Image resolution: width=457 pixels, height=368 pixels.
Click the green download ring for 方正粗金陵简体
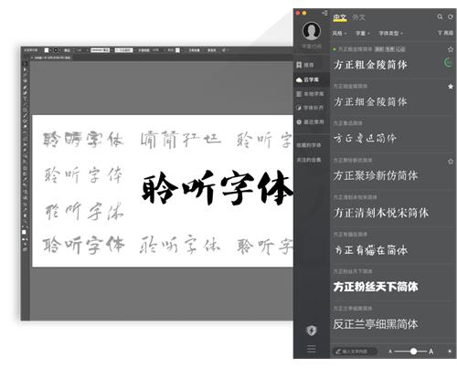(x=448, y=63)
